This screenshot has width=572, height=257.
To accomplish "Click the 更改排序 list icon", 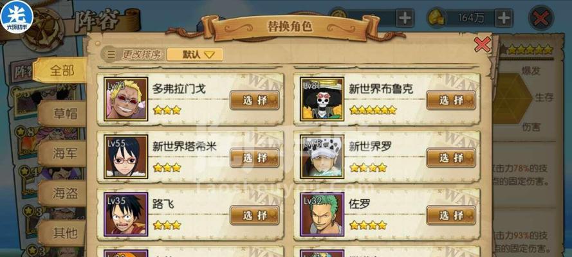I will (111, 55).
